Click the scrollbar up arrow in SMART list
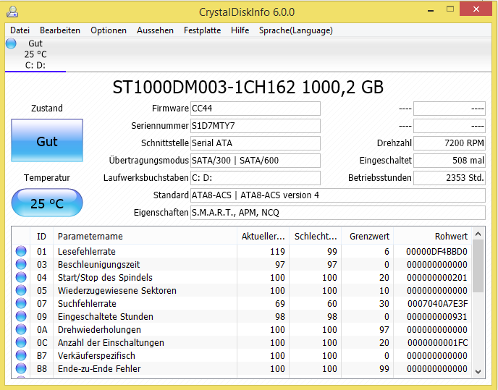The image size is (498, 390). [x=478, y=234]
